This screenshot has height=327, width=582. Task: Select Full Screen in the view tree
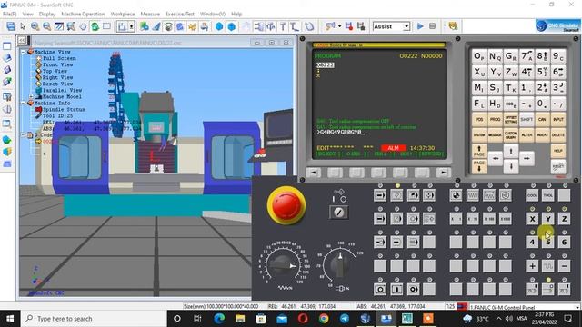(x=59, y=58)
